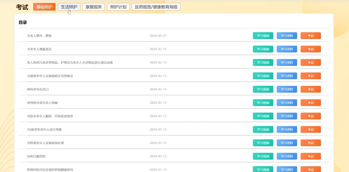349x172 pixels.
Task: View 学习资料 for 为老年人测量血压
Action: (287, 49)
